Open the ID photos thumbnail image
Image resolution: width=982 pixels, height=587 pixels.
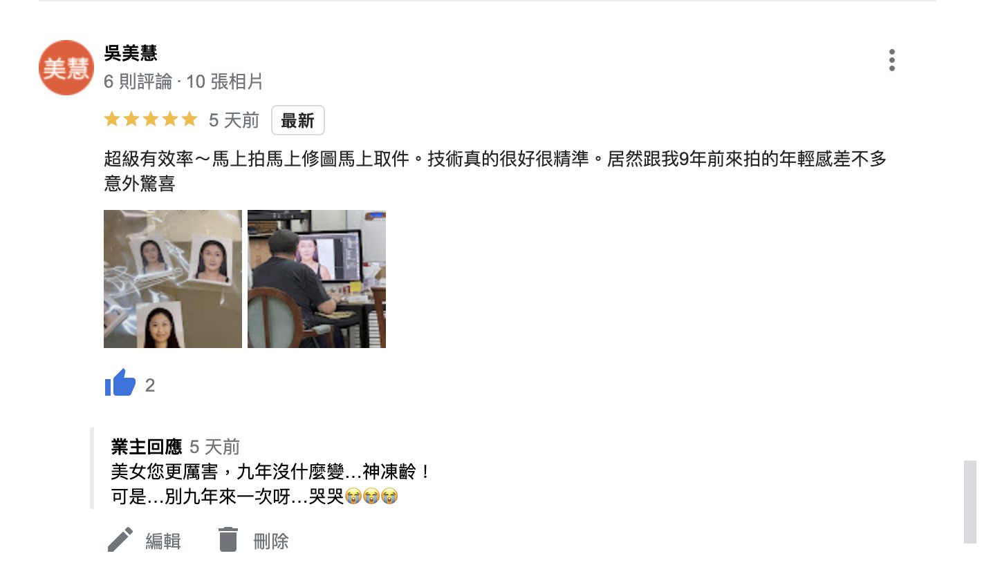(x=173, y=279)
